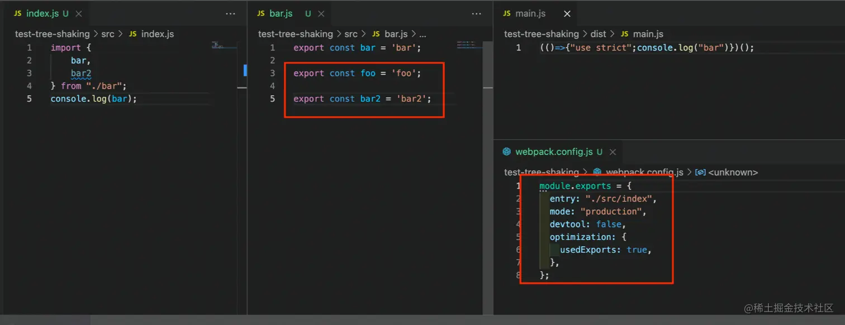
Task: Click the devtool: false line
Action: (x=588, y=224)
